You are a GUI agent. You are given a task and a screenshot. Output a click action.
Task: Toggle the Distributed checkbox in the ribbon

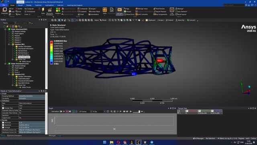[x=25, y=12]
